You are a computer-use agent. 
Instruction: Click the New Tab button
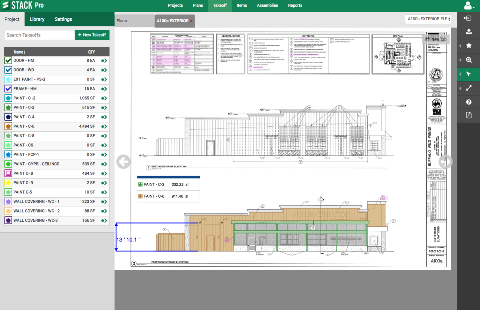coord(436,39)
